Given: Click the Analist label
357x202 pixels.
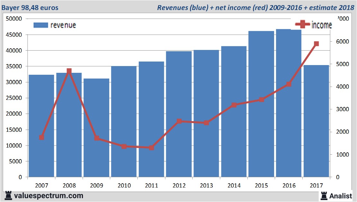Looking at the screenshot, I should tap(341, 196).
